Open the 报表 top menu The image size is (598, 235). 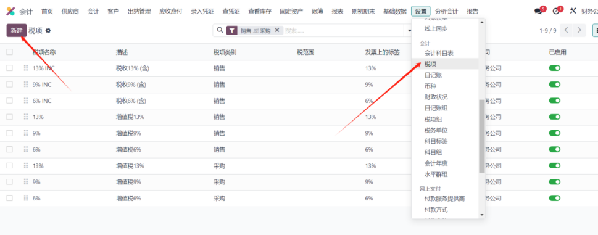(x=338, y=12)
